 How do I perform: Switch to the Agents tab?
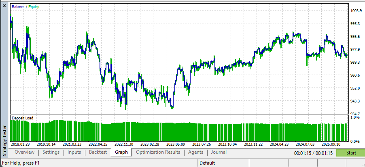(x=196, y=152)
